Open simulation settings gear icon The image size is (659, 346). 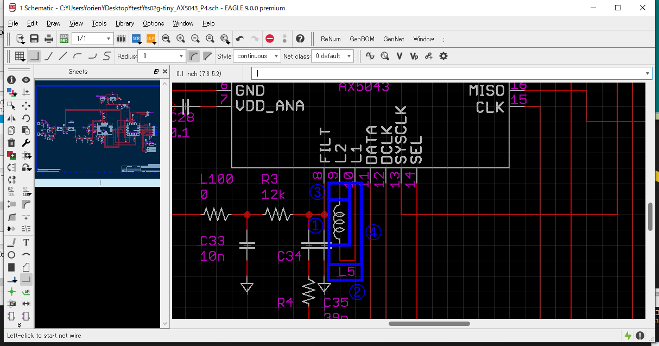443,56
